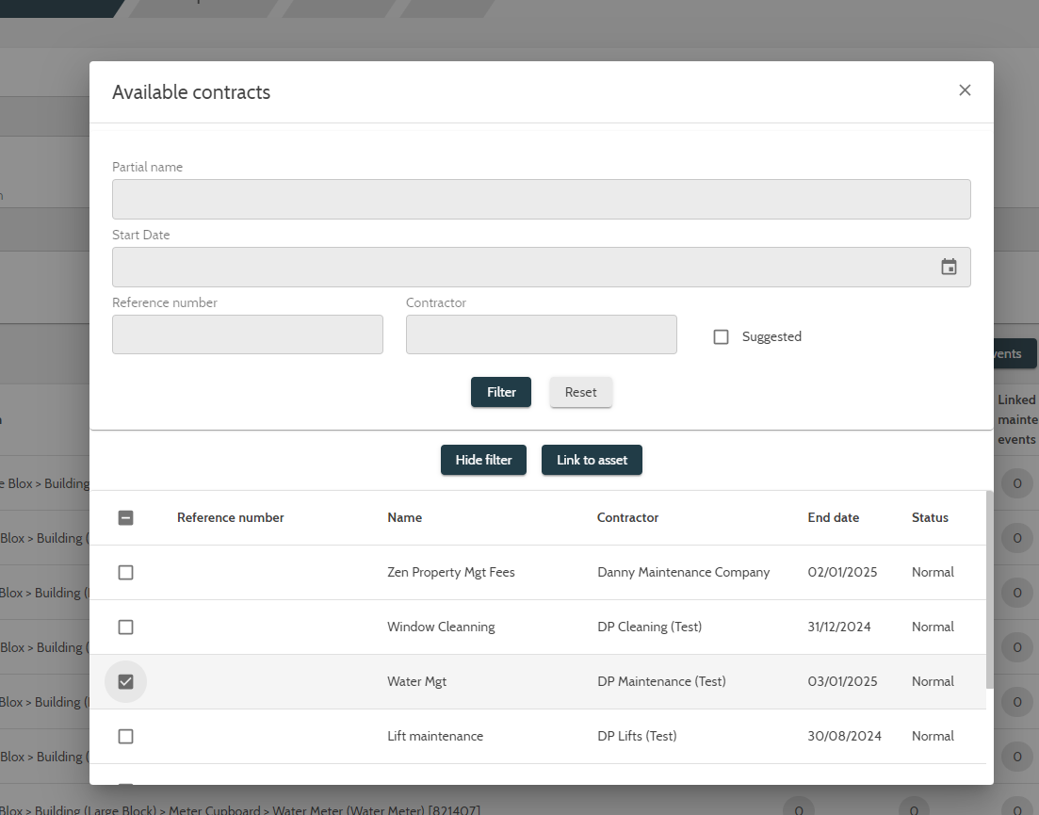The width and height of the screenshot is (1039, 815).
Task: Click into the Partial name field
Action: coord(541,199)
